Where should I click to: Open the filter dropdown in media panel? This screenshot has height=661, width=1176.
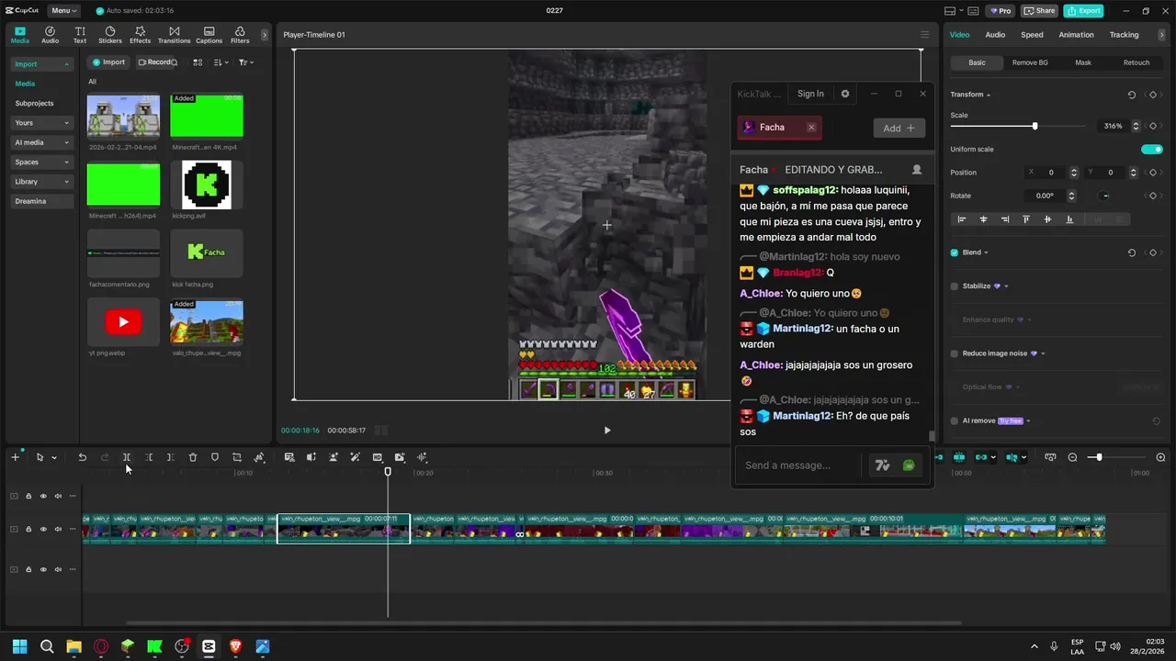(245, 62)
